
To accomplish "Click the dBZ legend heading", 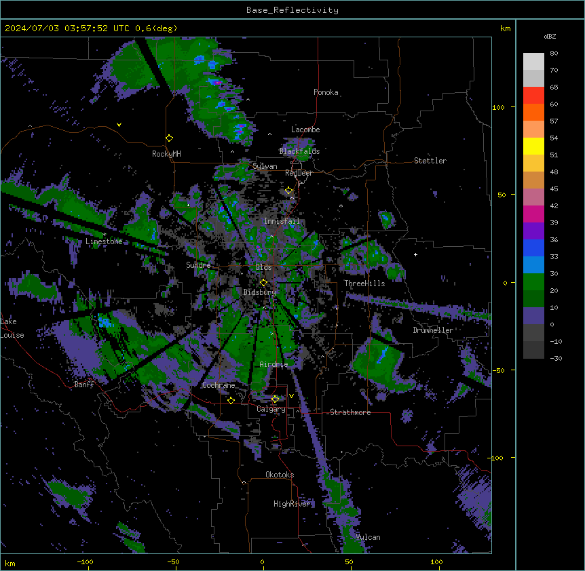I will pos(550,36).
